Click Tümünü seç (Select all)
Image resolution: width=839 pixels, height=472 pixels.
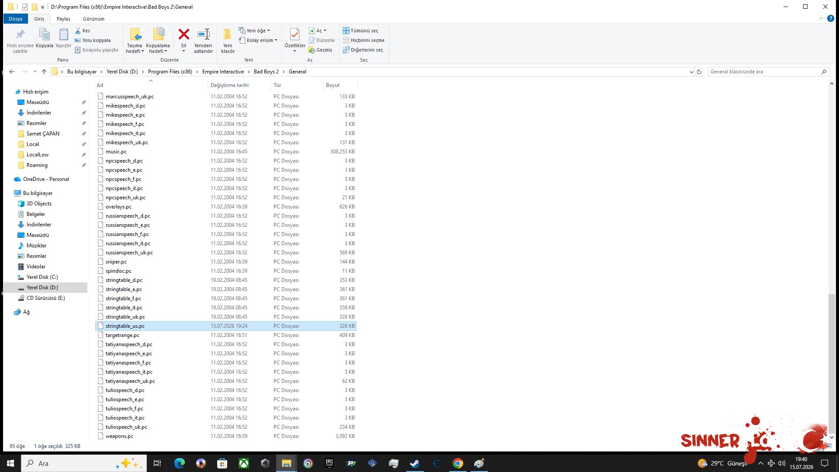(x=361, y=31)
